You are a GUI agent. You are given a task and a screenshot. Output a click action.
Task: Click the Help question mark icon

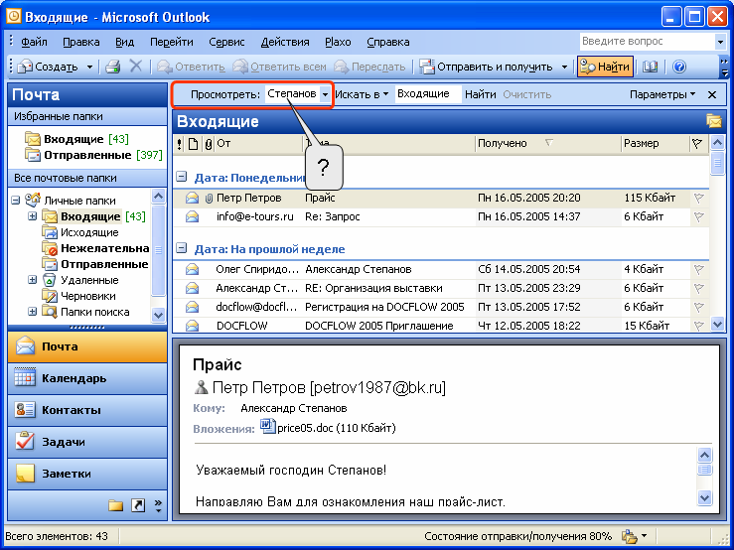pyautogui.click(x=679, y=67)
